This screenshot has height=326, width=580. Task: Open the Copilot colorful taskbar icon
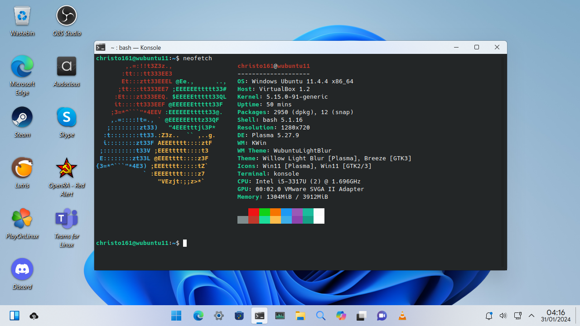point(341,316)
